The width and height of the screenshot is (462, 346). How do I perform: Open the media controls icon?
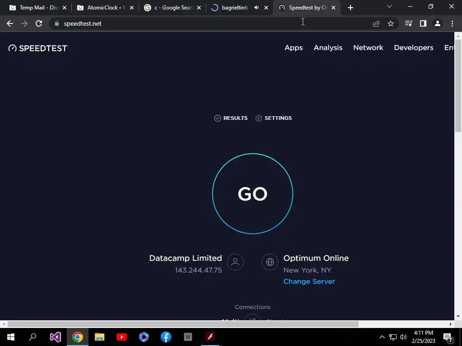[408, 23]
